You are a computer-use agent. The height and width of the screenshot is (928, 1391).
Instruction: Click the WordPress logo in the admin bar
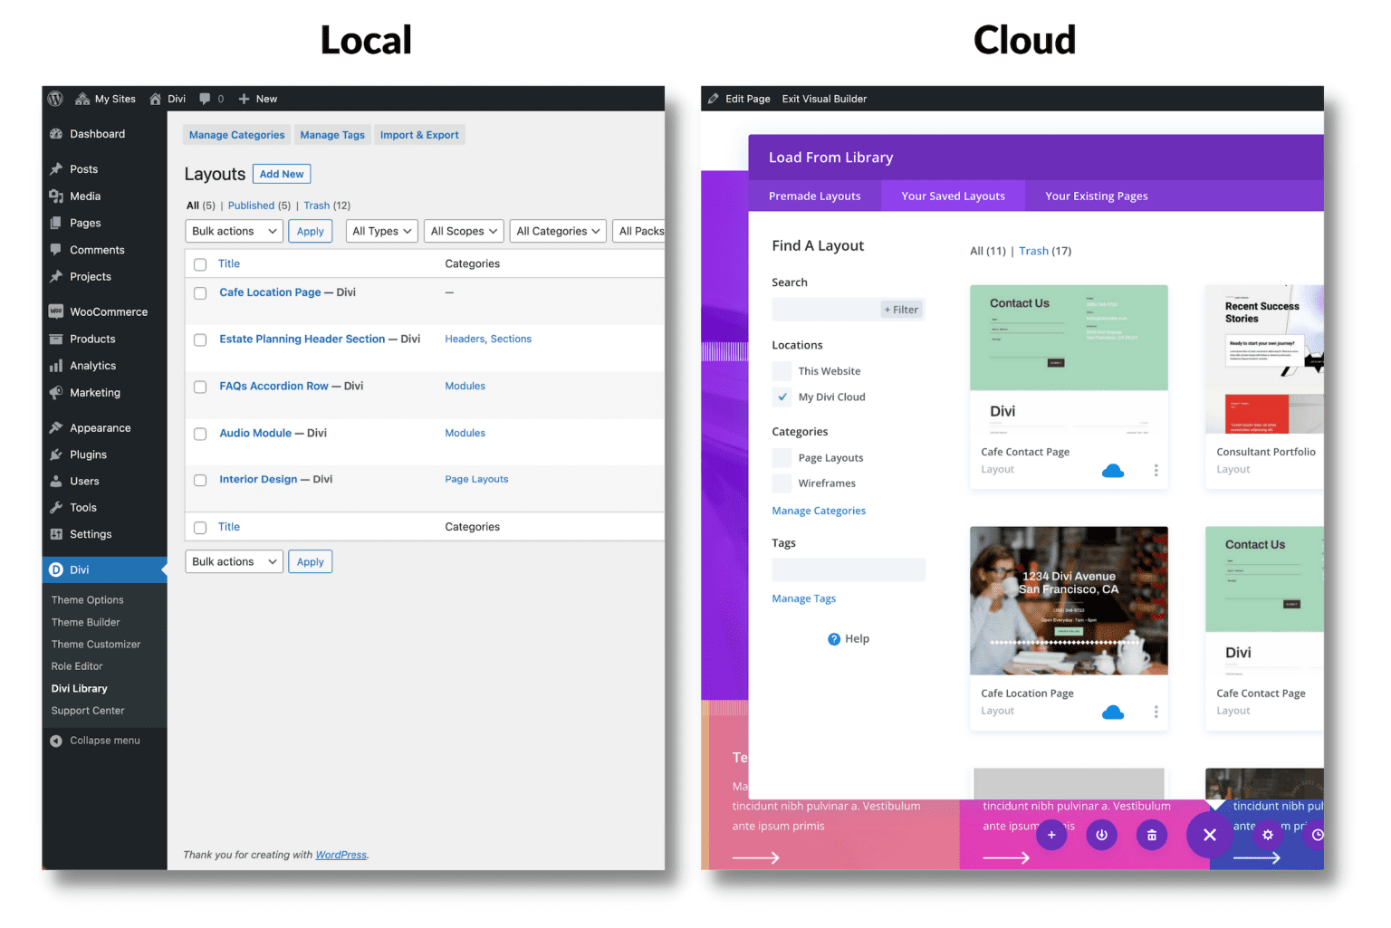(54, 99)
